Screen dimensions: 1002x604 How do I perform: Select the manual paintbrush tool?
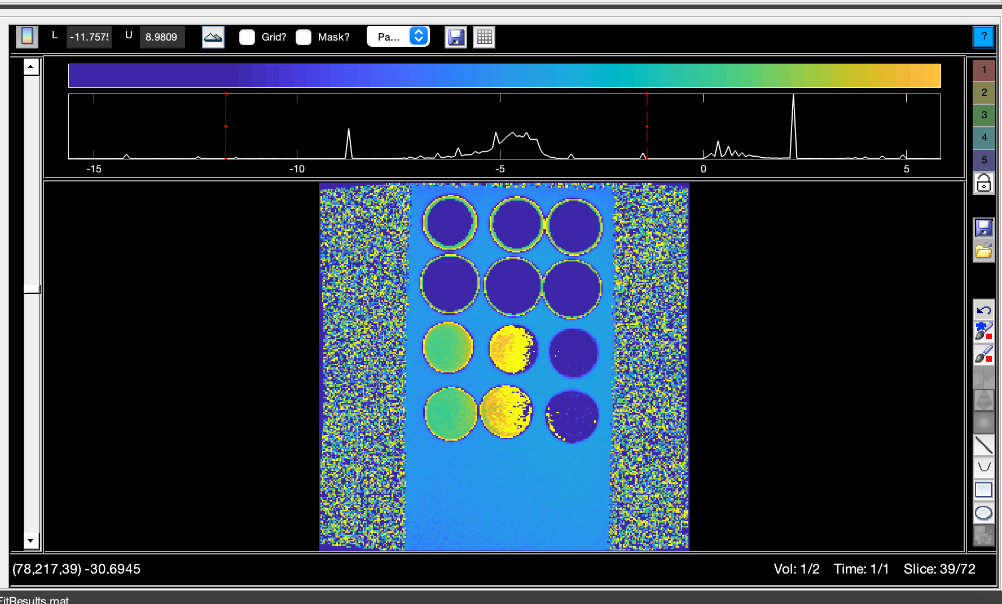984,352
